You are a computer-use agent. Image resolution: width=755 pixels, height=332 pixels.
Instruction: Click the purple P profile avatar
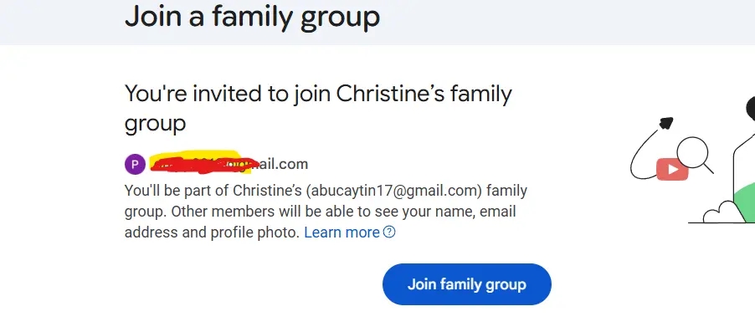coord(135,165)
